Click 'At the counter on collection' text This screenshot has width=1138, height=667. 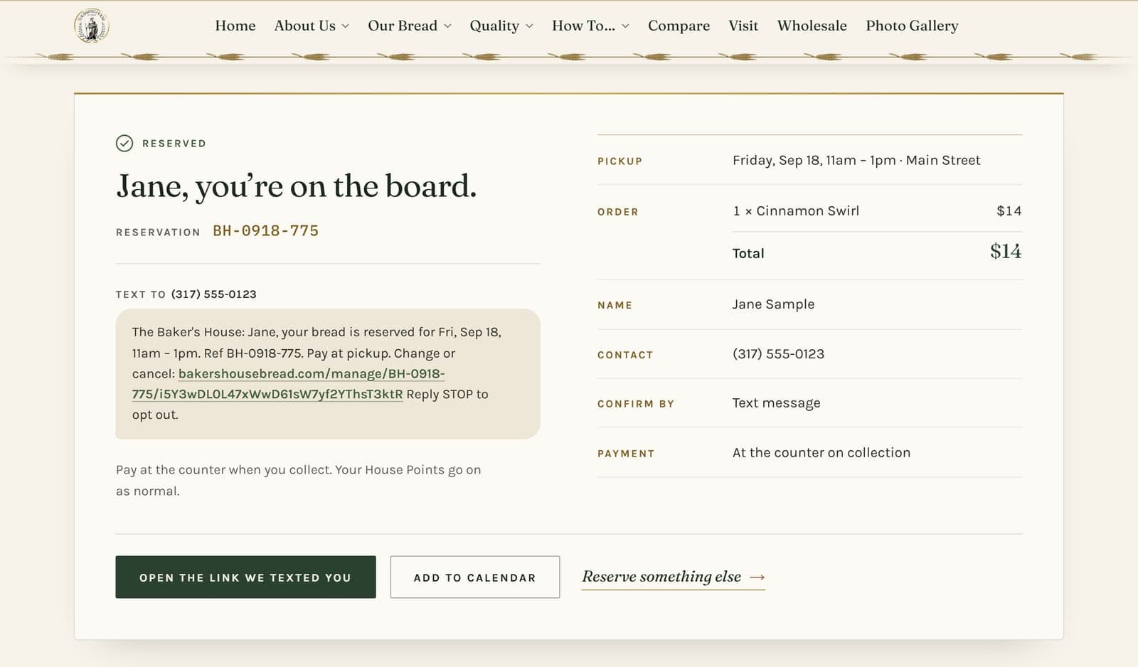click(821, 453)
